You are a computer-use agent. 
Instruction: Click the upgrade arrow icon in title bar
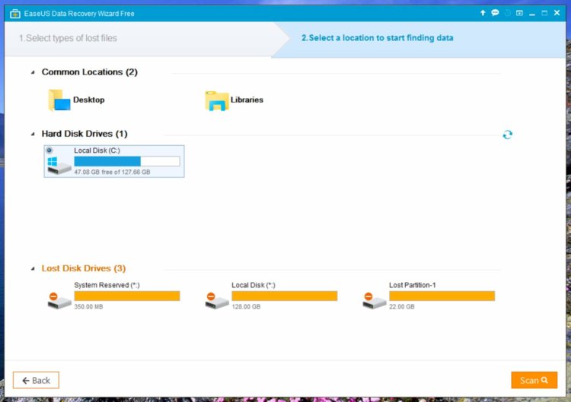click(x=483, y=13)
